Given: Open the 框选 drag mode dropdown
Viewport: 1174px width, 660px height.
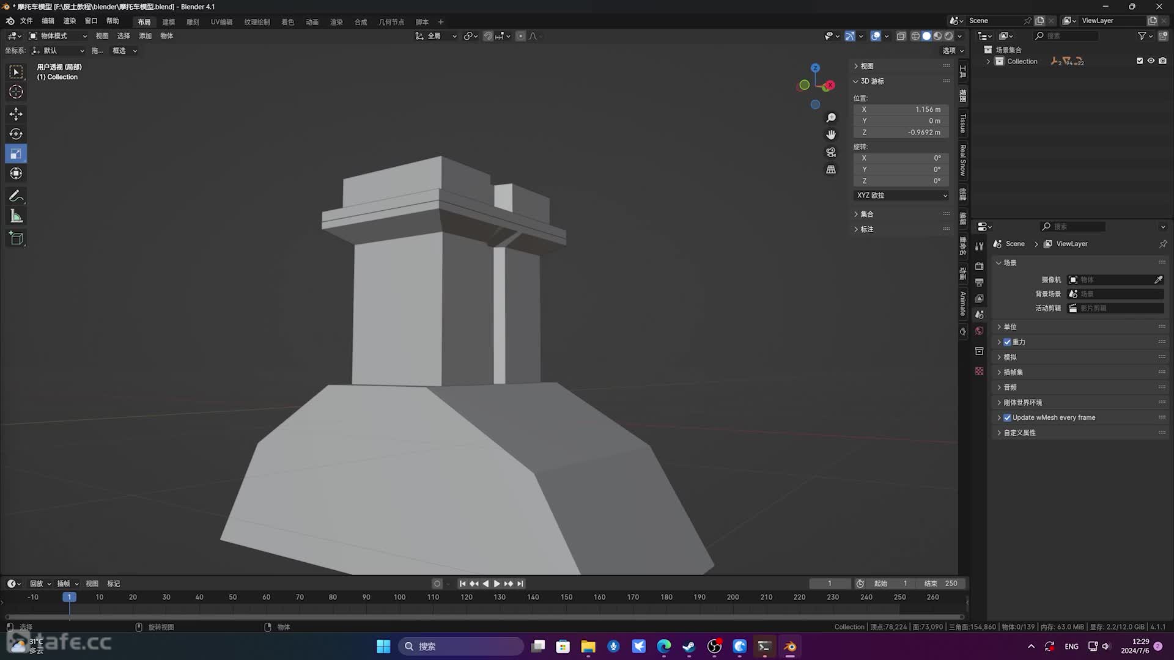Looking at the screenshot, I should tap(124, 51).
